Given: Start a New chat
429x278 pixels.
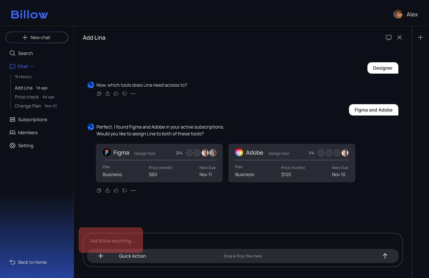Looking at the screenshot, I should click(37, 37).
